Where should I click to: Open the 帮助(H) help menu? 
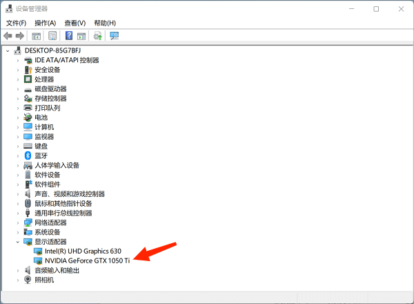(x=105, y=23)
